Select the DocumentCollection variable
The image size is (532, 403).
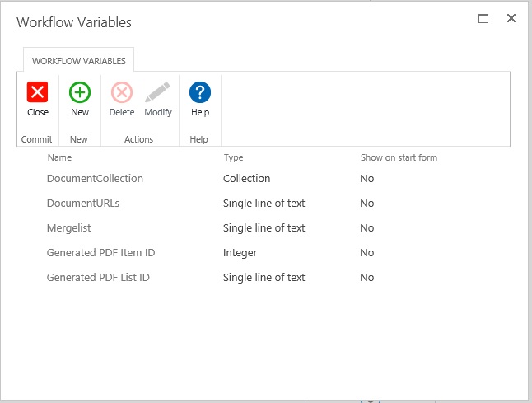pyautogui.click(x=95, y=179)
